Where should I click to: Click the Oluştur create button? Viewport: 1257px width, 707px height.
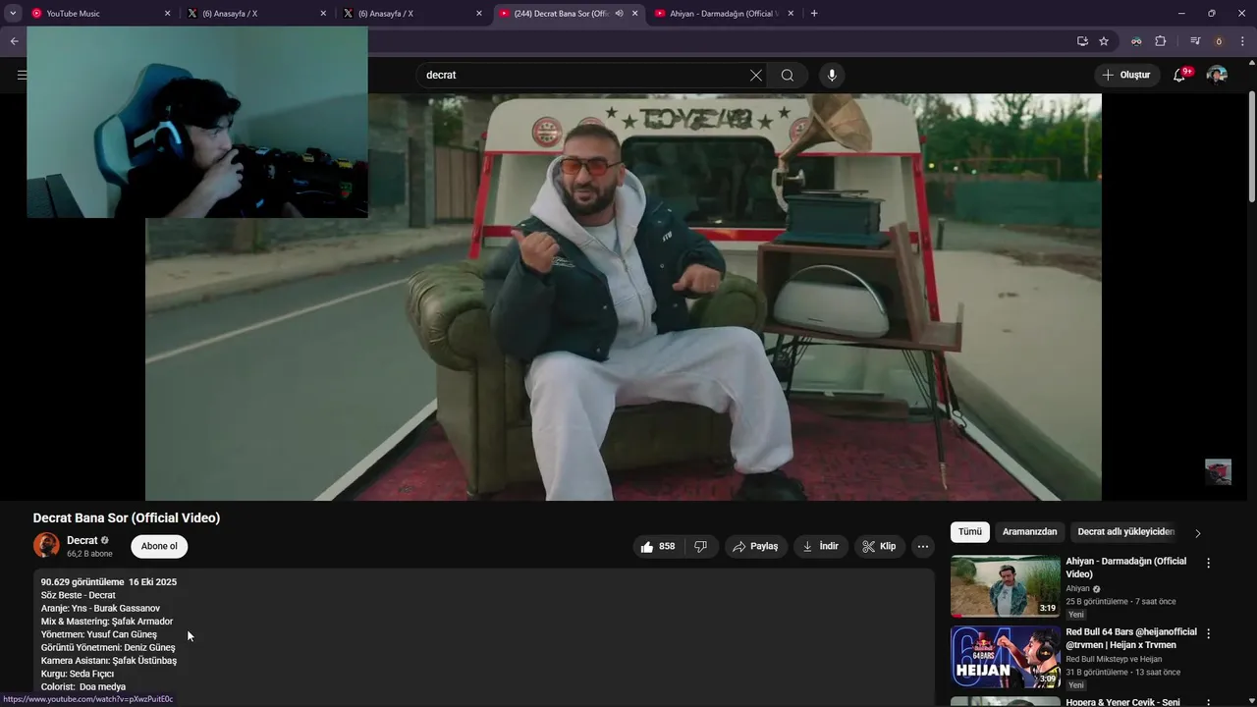tap(1126, 75)
